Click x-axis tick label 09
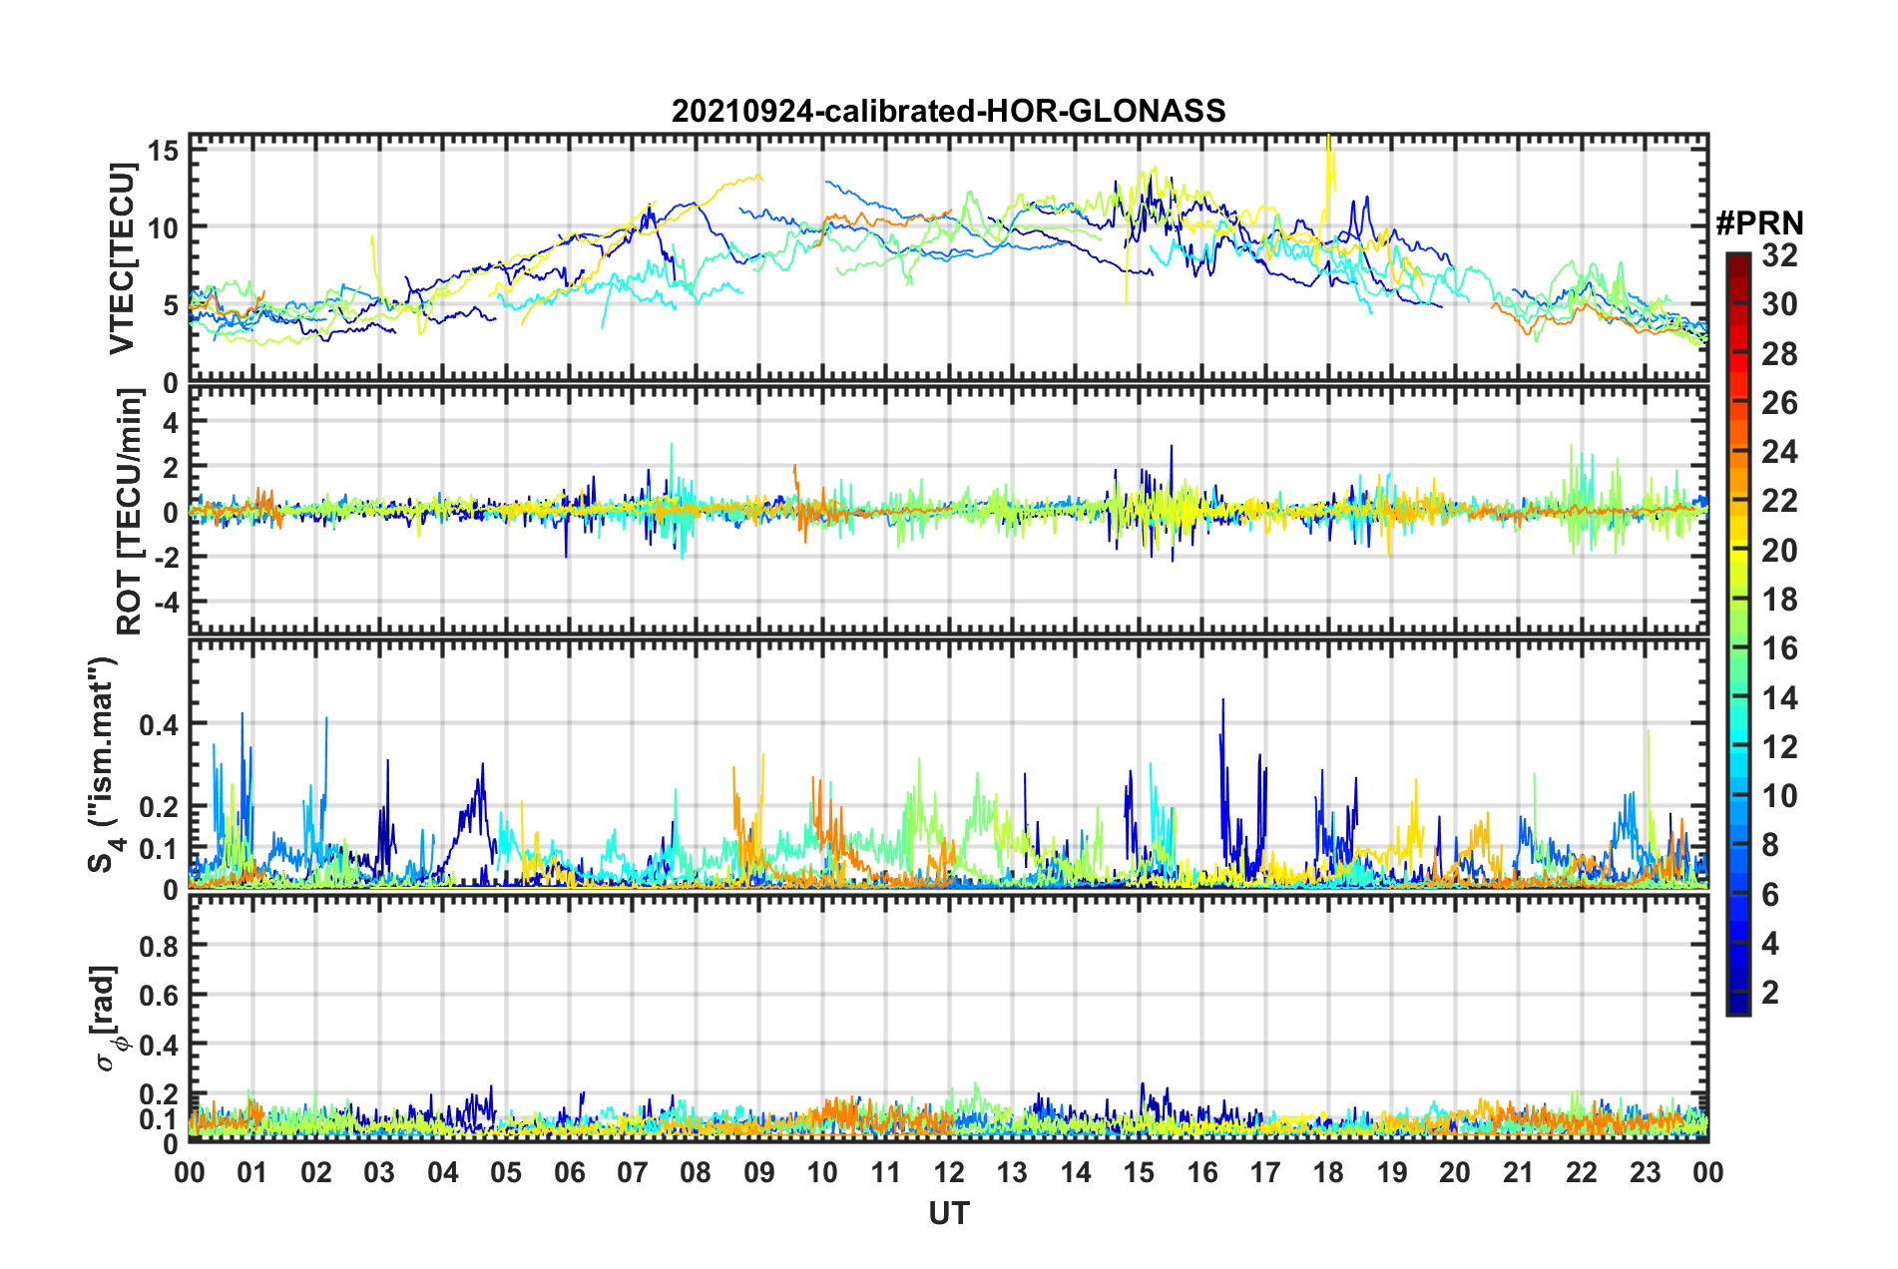Viewport: 1898px width, 1269px height. tap(758, 1172)
